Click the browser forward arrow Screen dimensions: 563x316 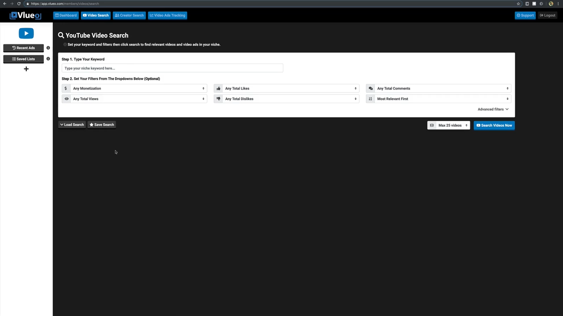coord(11,4)
